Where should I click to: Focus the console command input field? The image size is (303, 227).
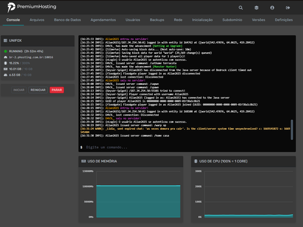coord(188,147)
